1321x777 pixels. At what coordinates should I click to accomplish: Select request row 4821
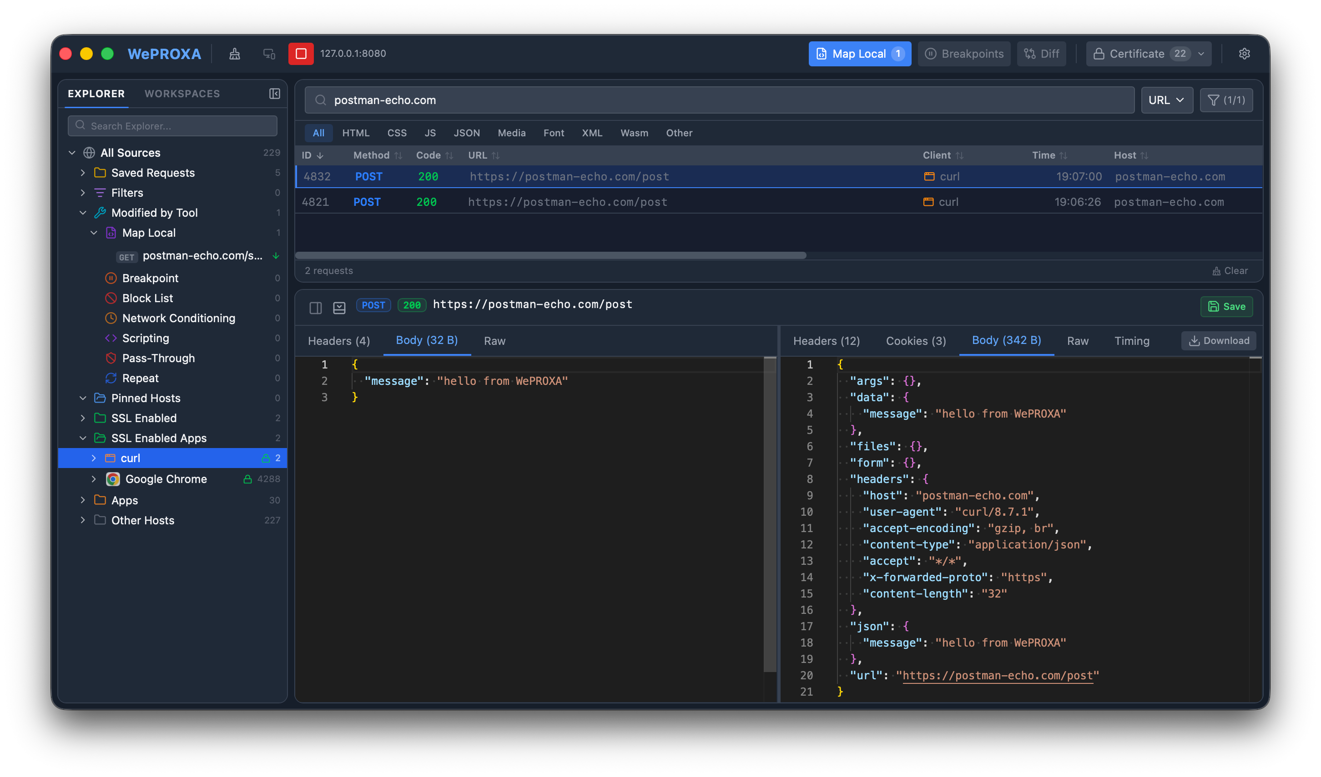[x=778, y=202]
